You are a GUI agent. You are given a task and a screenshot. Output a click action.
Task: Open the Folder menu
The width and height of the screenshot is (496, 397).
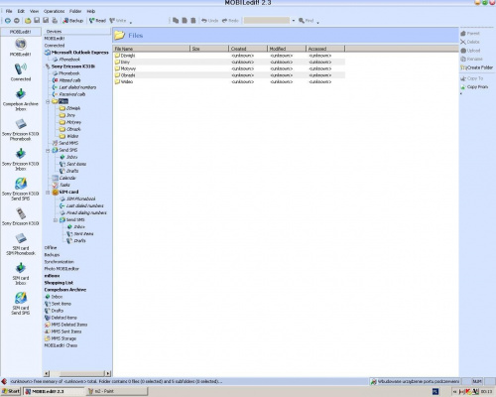click(75, 11)
